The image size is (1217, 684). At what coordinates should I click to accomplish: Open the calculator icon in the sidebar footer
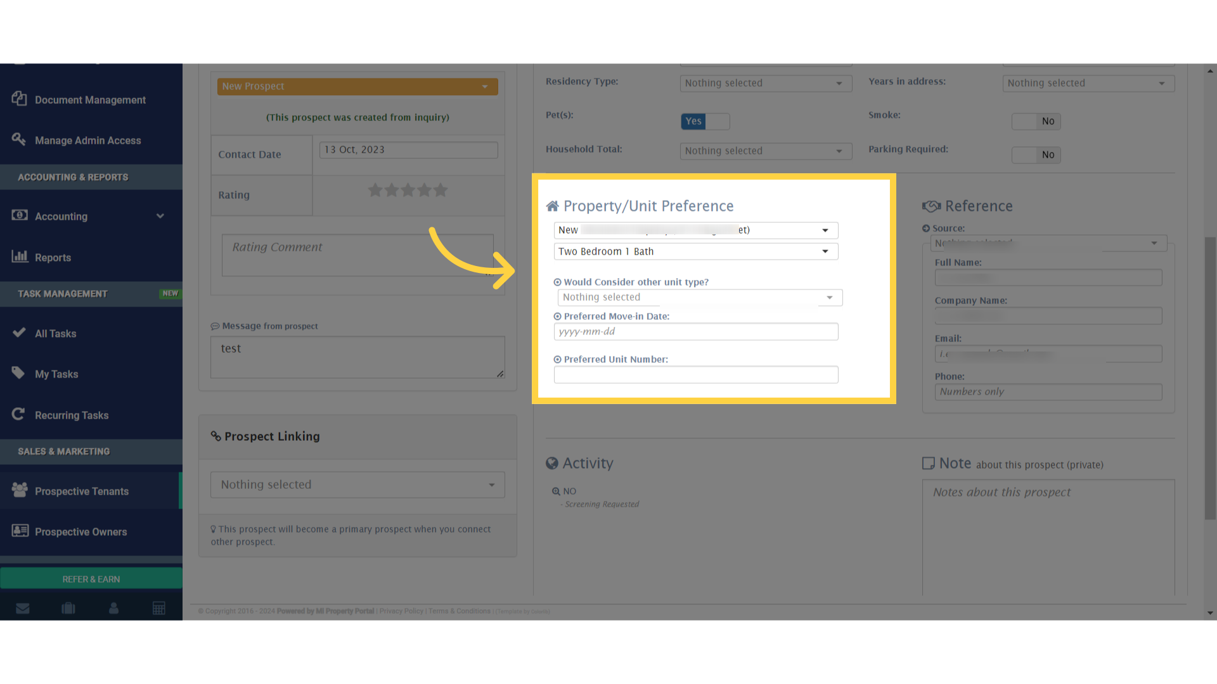(x=159, y=608)
